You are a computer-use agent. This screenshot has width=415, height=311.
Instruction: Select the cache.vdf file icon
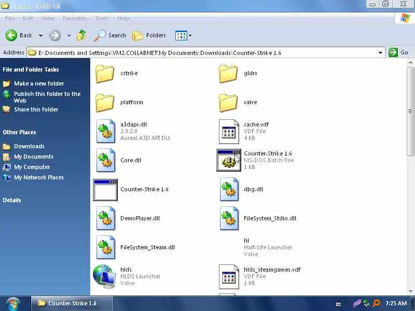click(229, 131)
